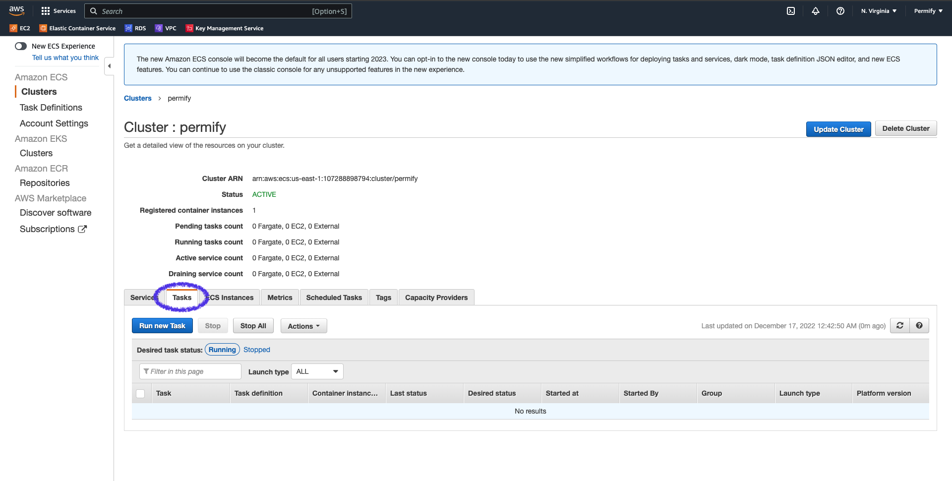Image resolution: width=952 pixels, height=481 pixels.
Task: Open the help question mark icon in the header
Action: click(840, 11)
